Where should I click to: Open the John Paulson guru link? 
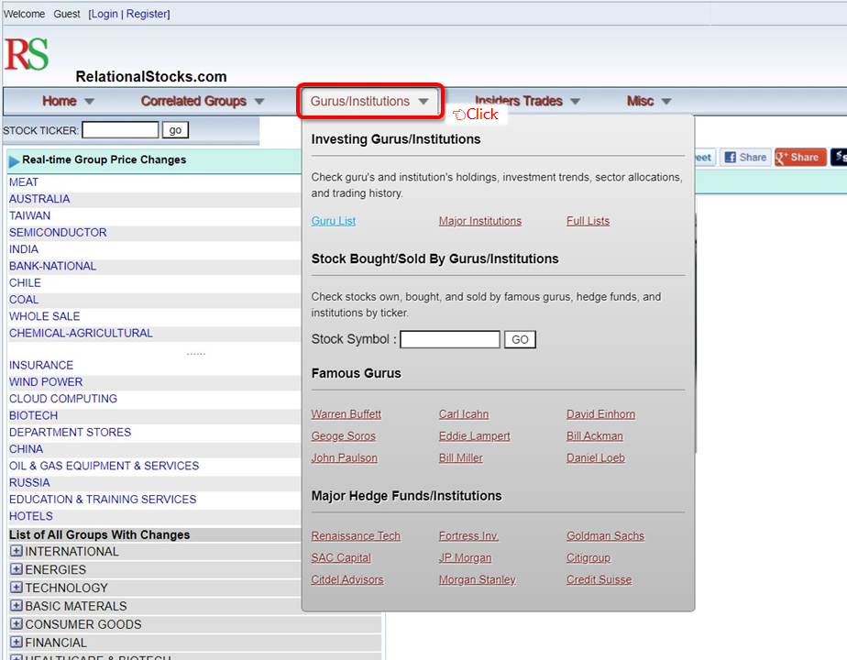pos(344,458)
